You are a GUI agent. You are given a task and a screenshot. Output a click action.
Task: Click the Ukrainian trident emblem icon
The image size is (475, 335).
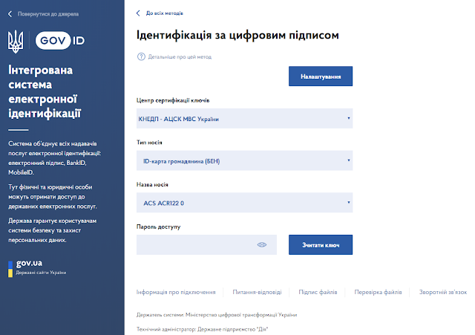coord(15,41)
